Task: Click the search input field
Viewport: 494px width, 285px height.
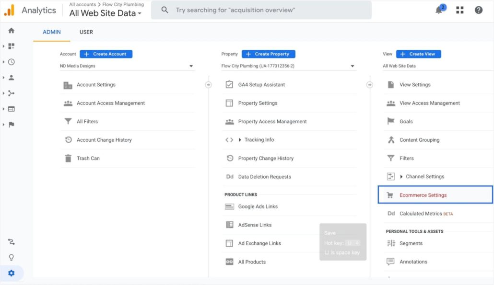Action: [x=261, y=10]
